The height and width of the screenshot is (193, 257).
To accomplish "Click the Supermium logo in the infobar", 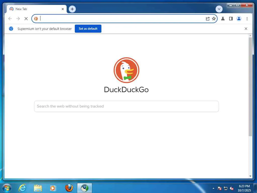I will [11, 29].
